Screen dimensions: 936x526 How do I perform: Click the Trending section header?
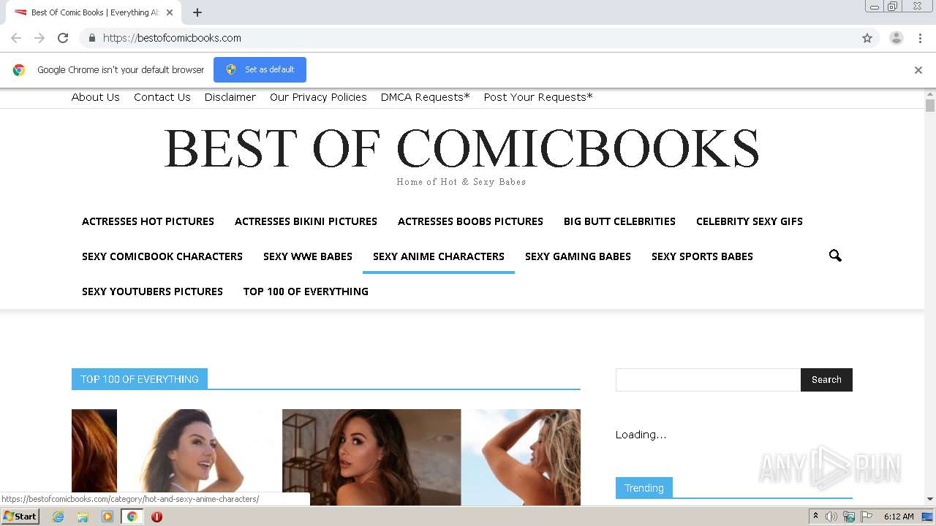click(644, 488)
